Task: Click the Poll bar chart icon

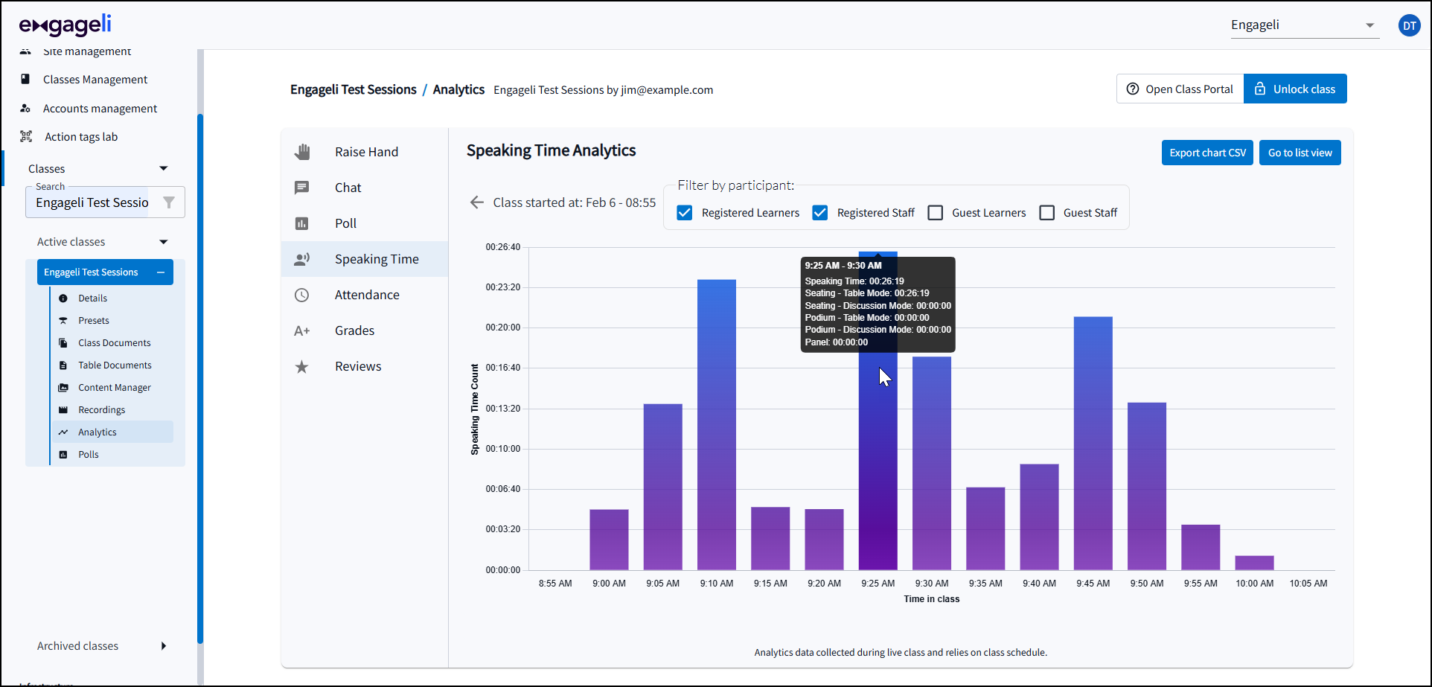Action: [x=301, y=223]
